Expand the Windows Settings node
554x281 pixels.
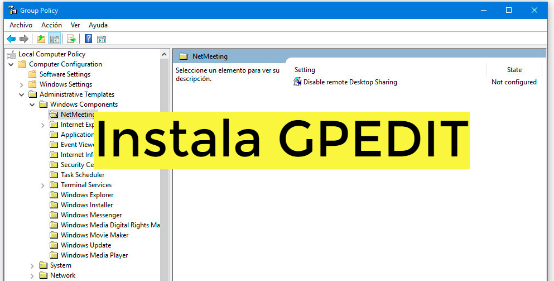coord(22,84)
